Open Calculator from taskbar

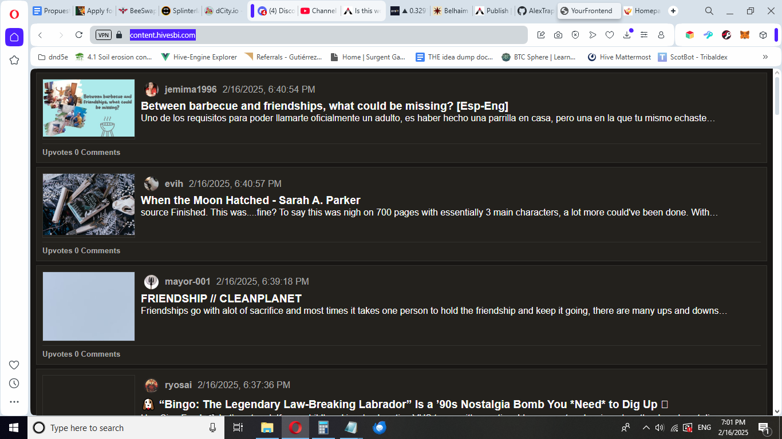(x=323, y=428)
